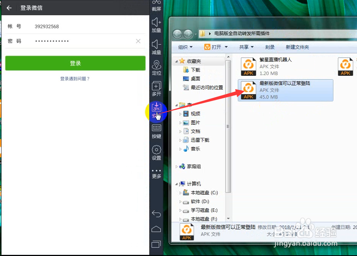The image size is (357, 256).
Task: Click the navigation pane scroll up arrow
Action: (x=228, y=56)
